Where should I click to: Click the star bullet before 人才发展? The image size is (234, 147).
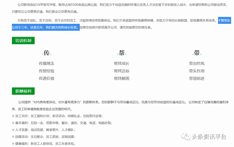point(13,129)
